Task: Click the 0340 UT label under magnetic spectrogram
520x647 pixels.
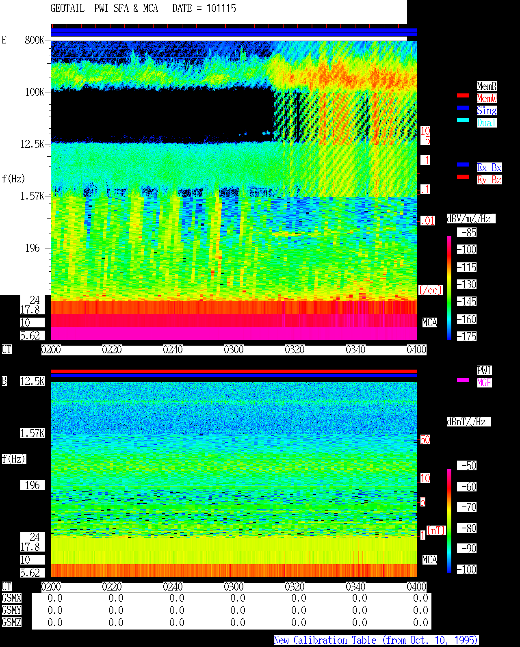Action: click(355, 586)
